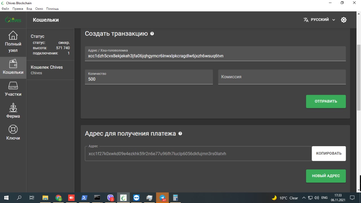Open the red AnyDesk taskbar icon
Viewport: 361px width, 203px height.
coord(71,198)
